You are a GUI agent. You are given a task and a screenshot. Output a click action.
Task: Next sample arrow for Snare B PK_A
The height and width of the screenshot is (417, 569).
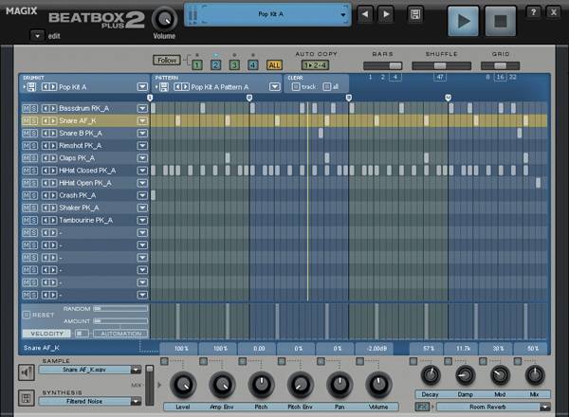53,133
